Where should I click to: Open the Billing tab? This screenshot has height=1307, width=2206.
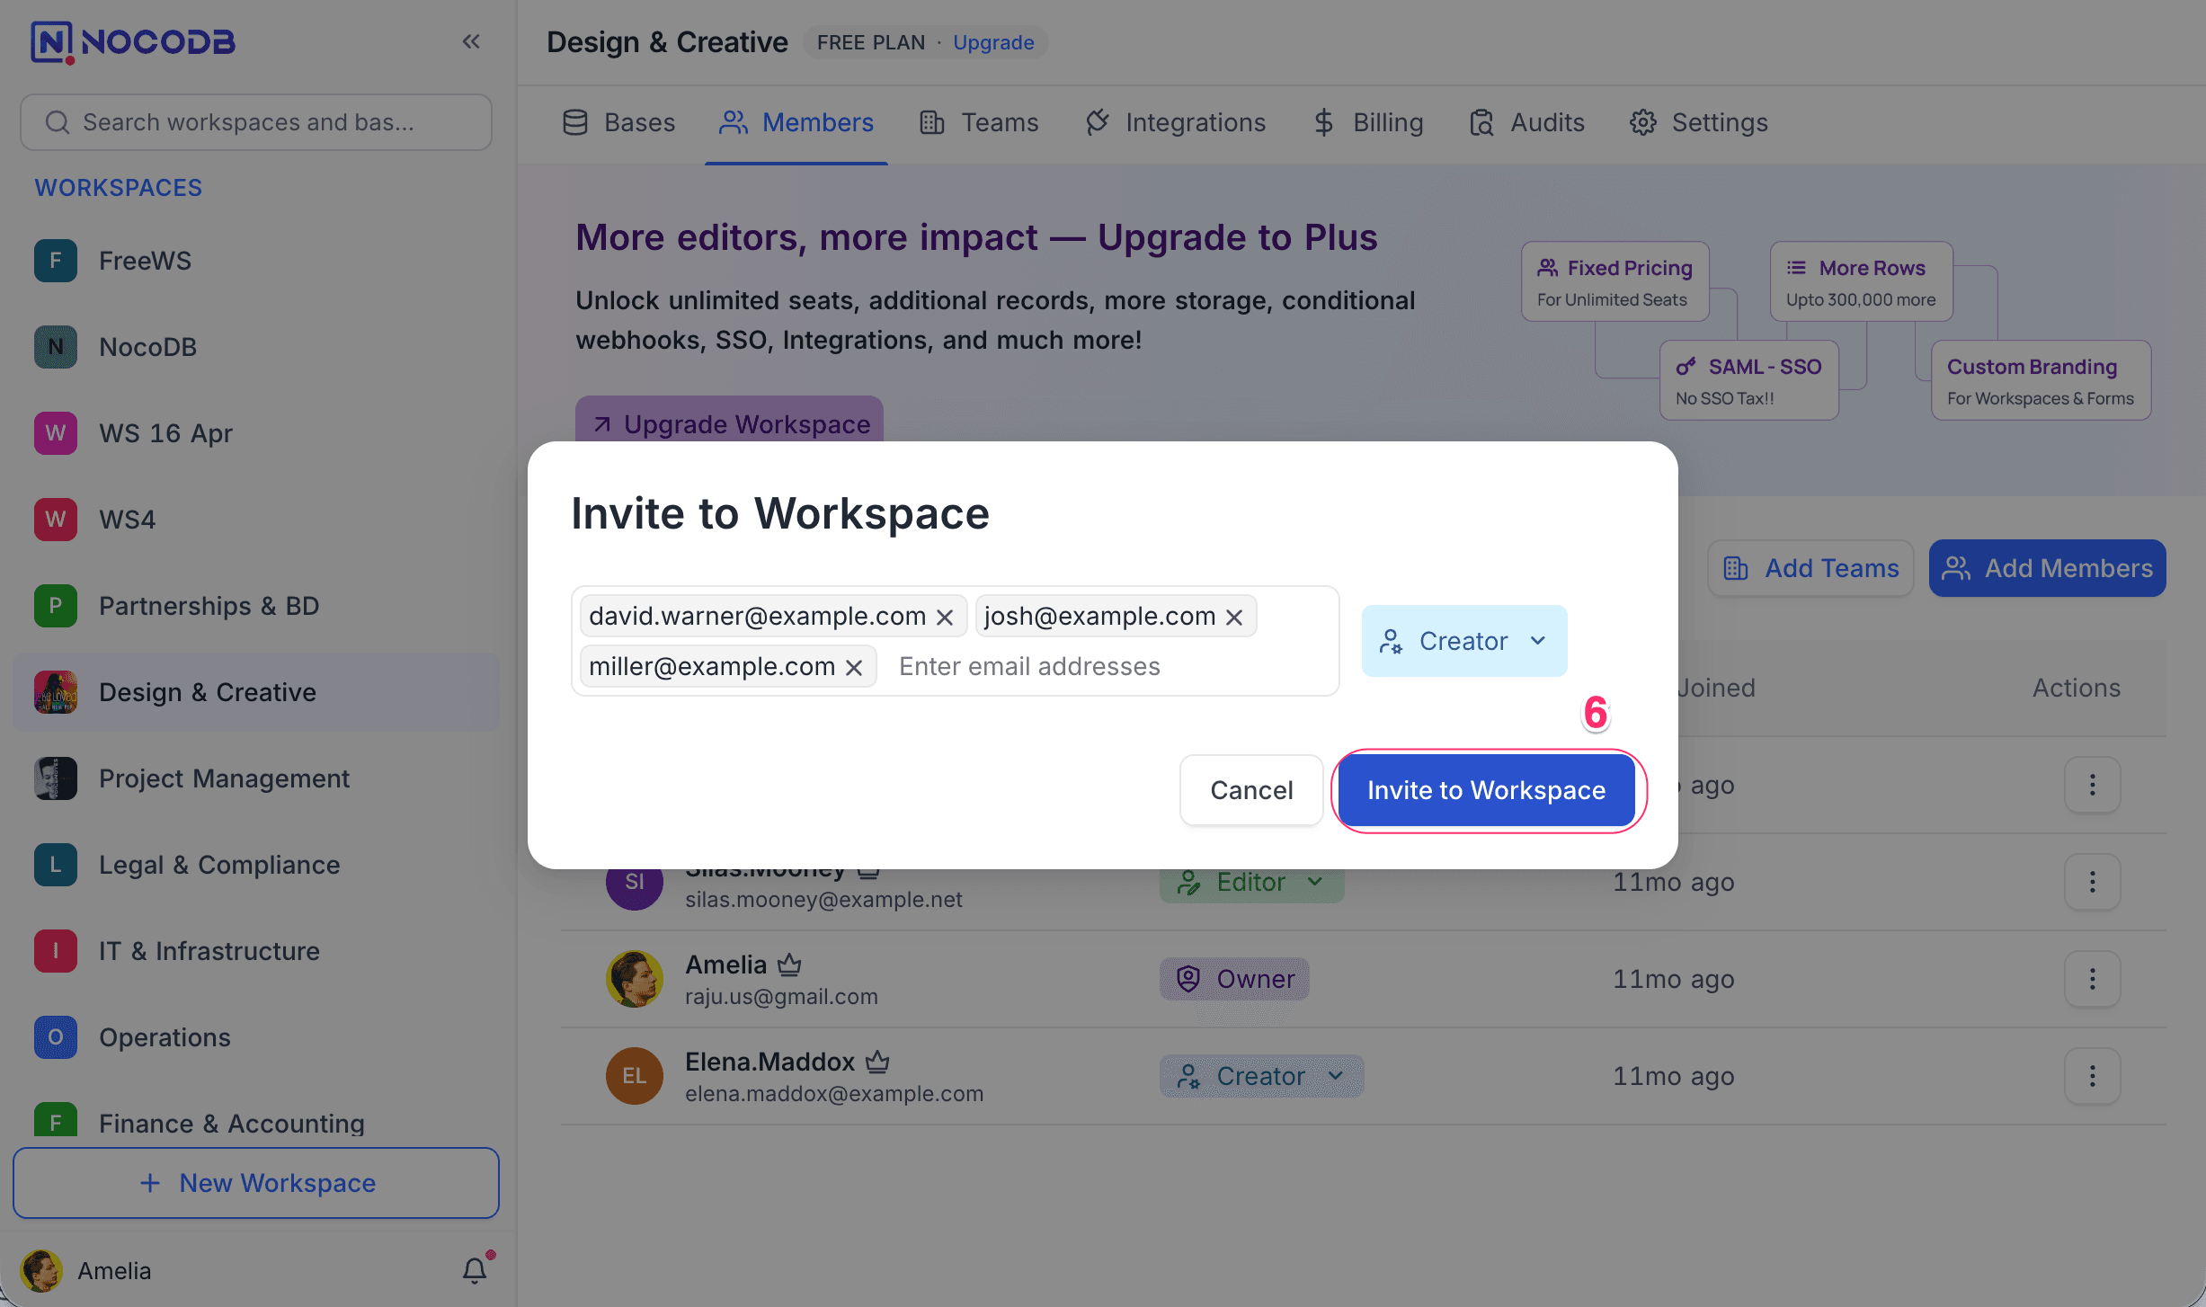click(x=1368, y=122)
